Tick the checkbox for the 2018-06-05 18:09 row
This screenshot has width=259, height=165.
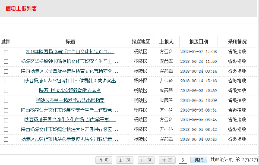pos(6,100)
